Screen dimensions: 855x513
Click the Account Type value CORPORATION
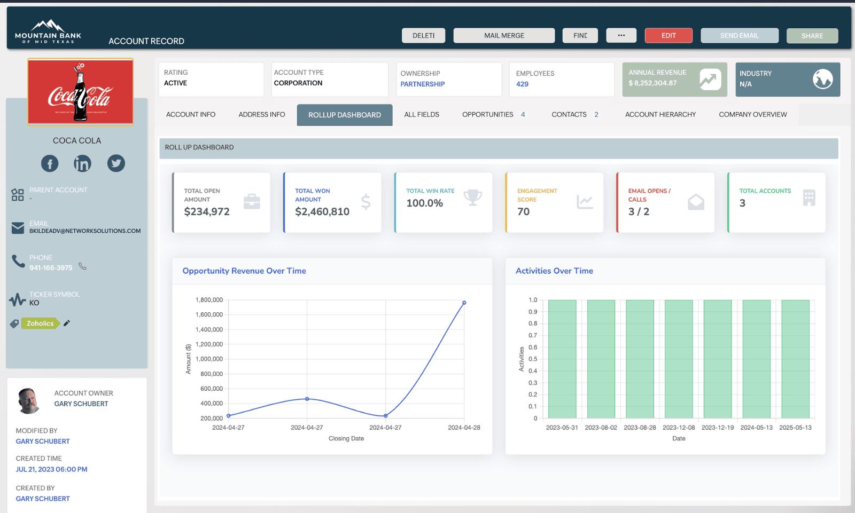[x=298, y=83]
